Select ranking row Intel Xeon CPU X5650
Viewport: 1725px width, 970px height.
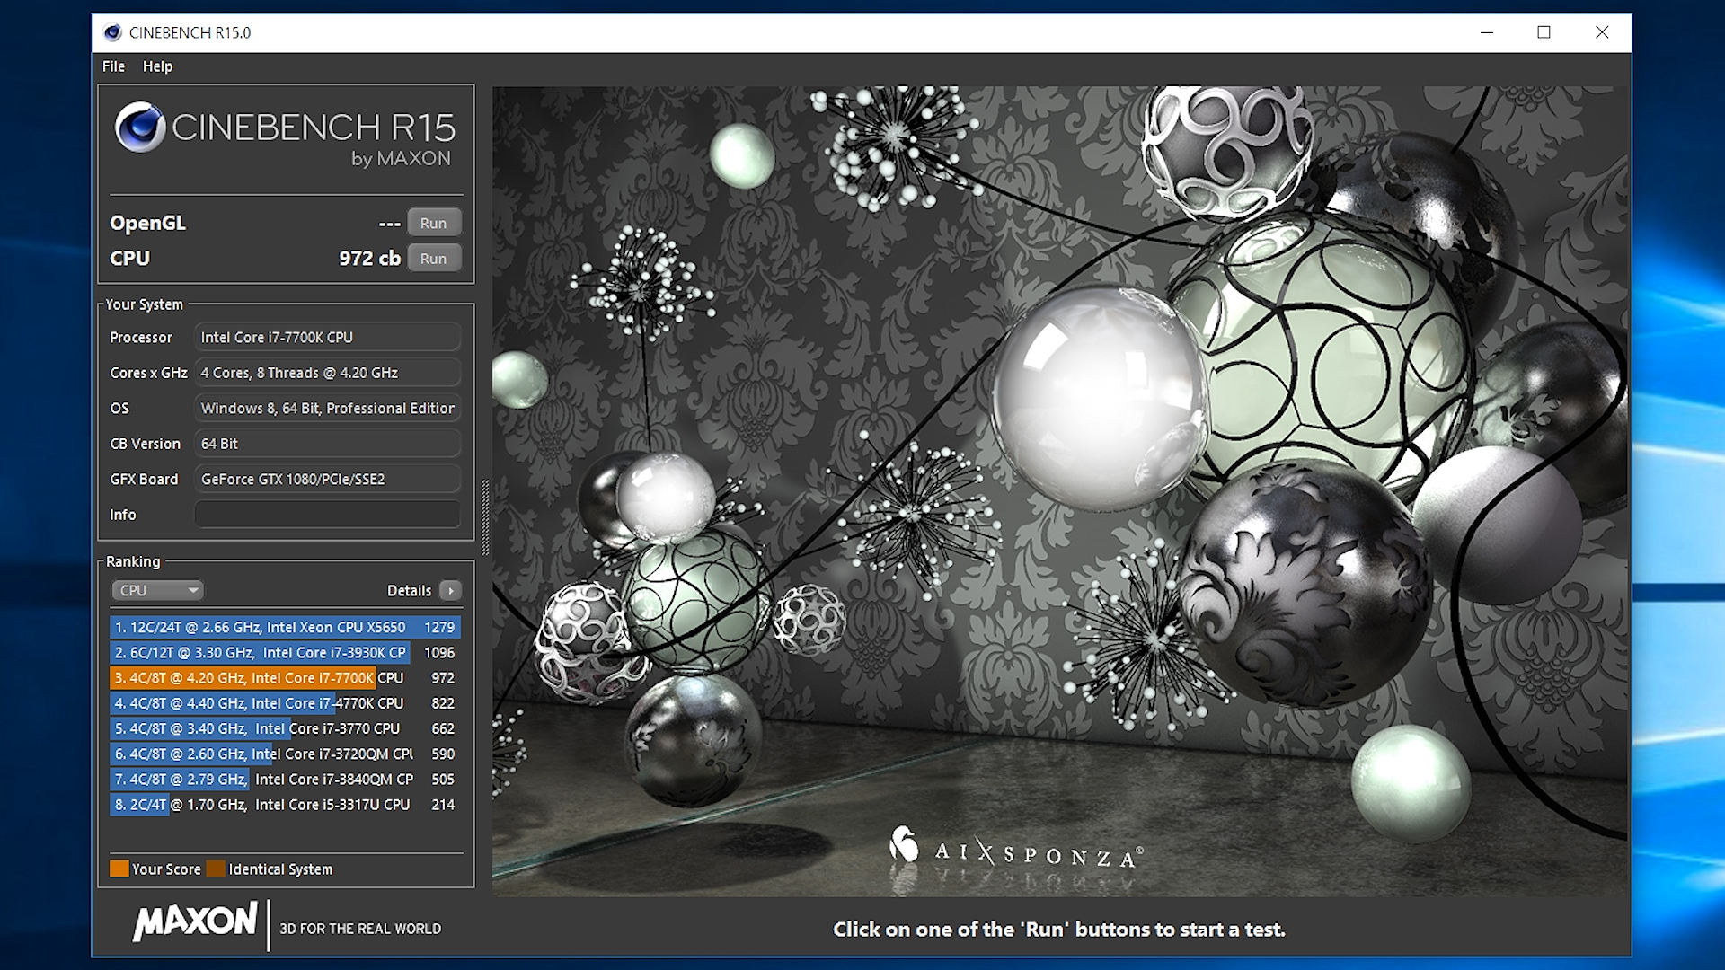[x=286, y=627]
